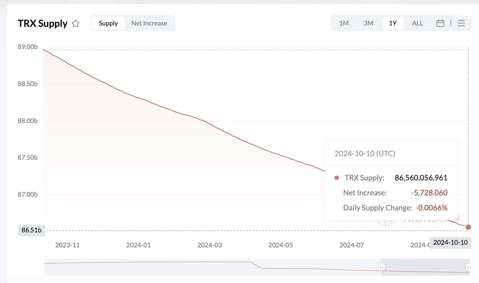Switch to the Net Increase view
Viewport: 479px width, 283px height.
(x=149, y=23)
